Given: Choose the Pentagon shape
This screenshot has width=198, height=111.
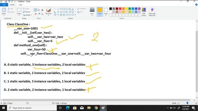Looking at the screenshot, I should click(61, 12).
